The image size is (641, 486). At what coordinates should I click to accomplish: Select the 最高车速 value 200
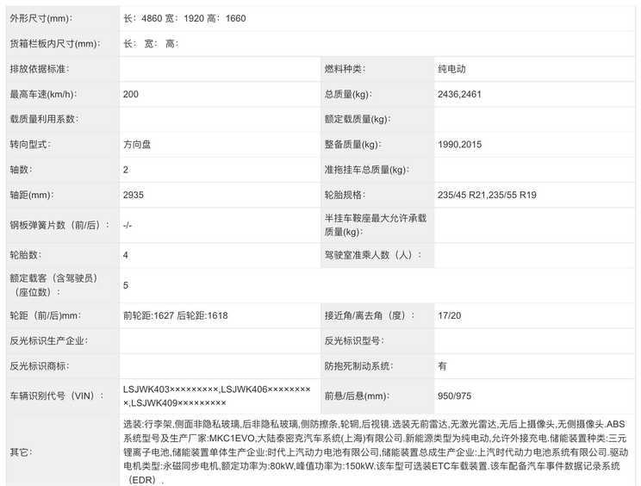tap(131, 94)
